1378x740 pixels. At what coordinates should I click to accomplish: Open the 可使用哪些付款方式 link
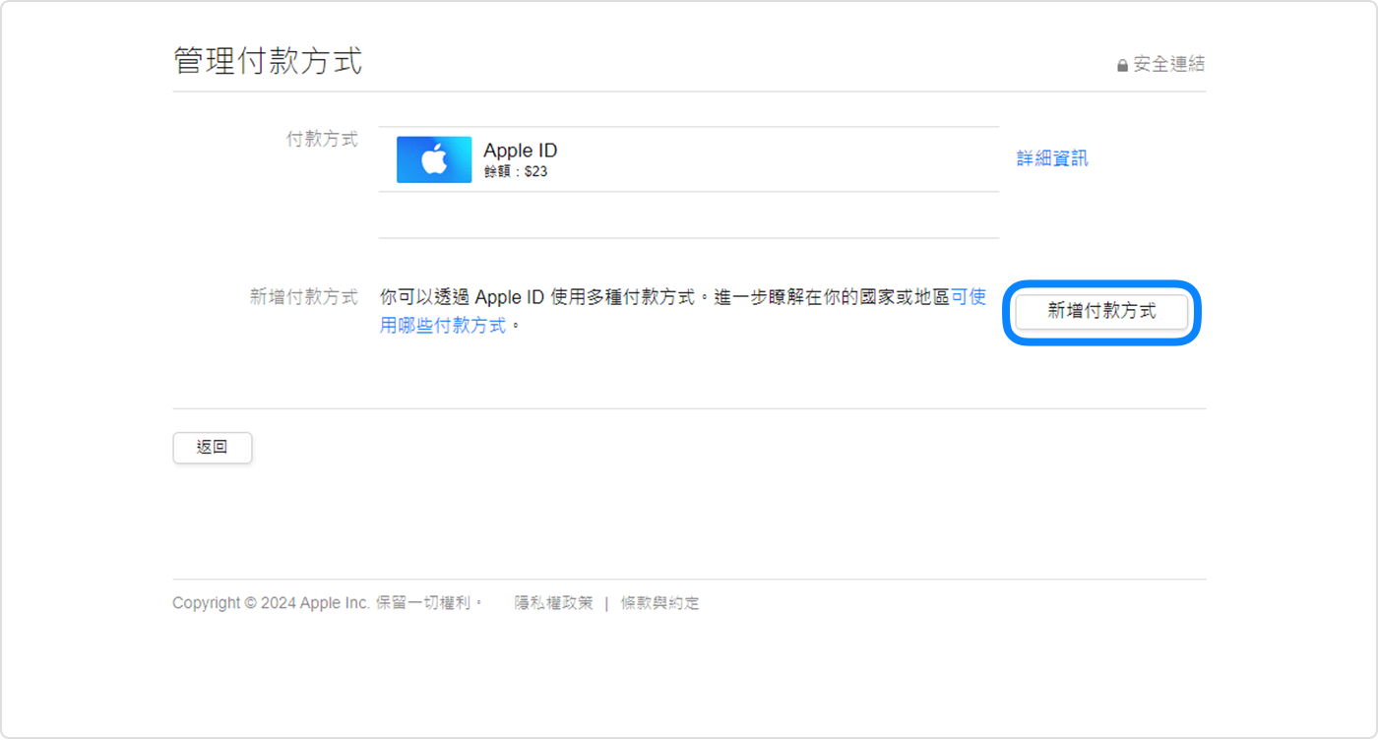[683, 311]
